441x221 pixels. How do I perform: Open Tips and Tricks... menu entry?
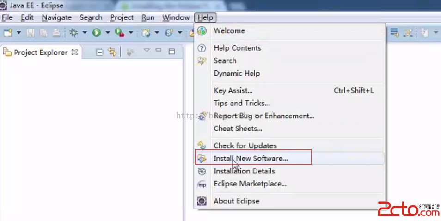(289, 103)
